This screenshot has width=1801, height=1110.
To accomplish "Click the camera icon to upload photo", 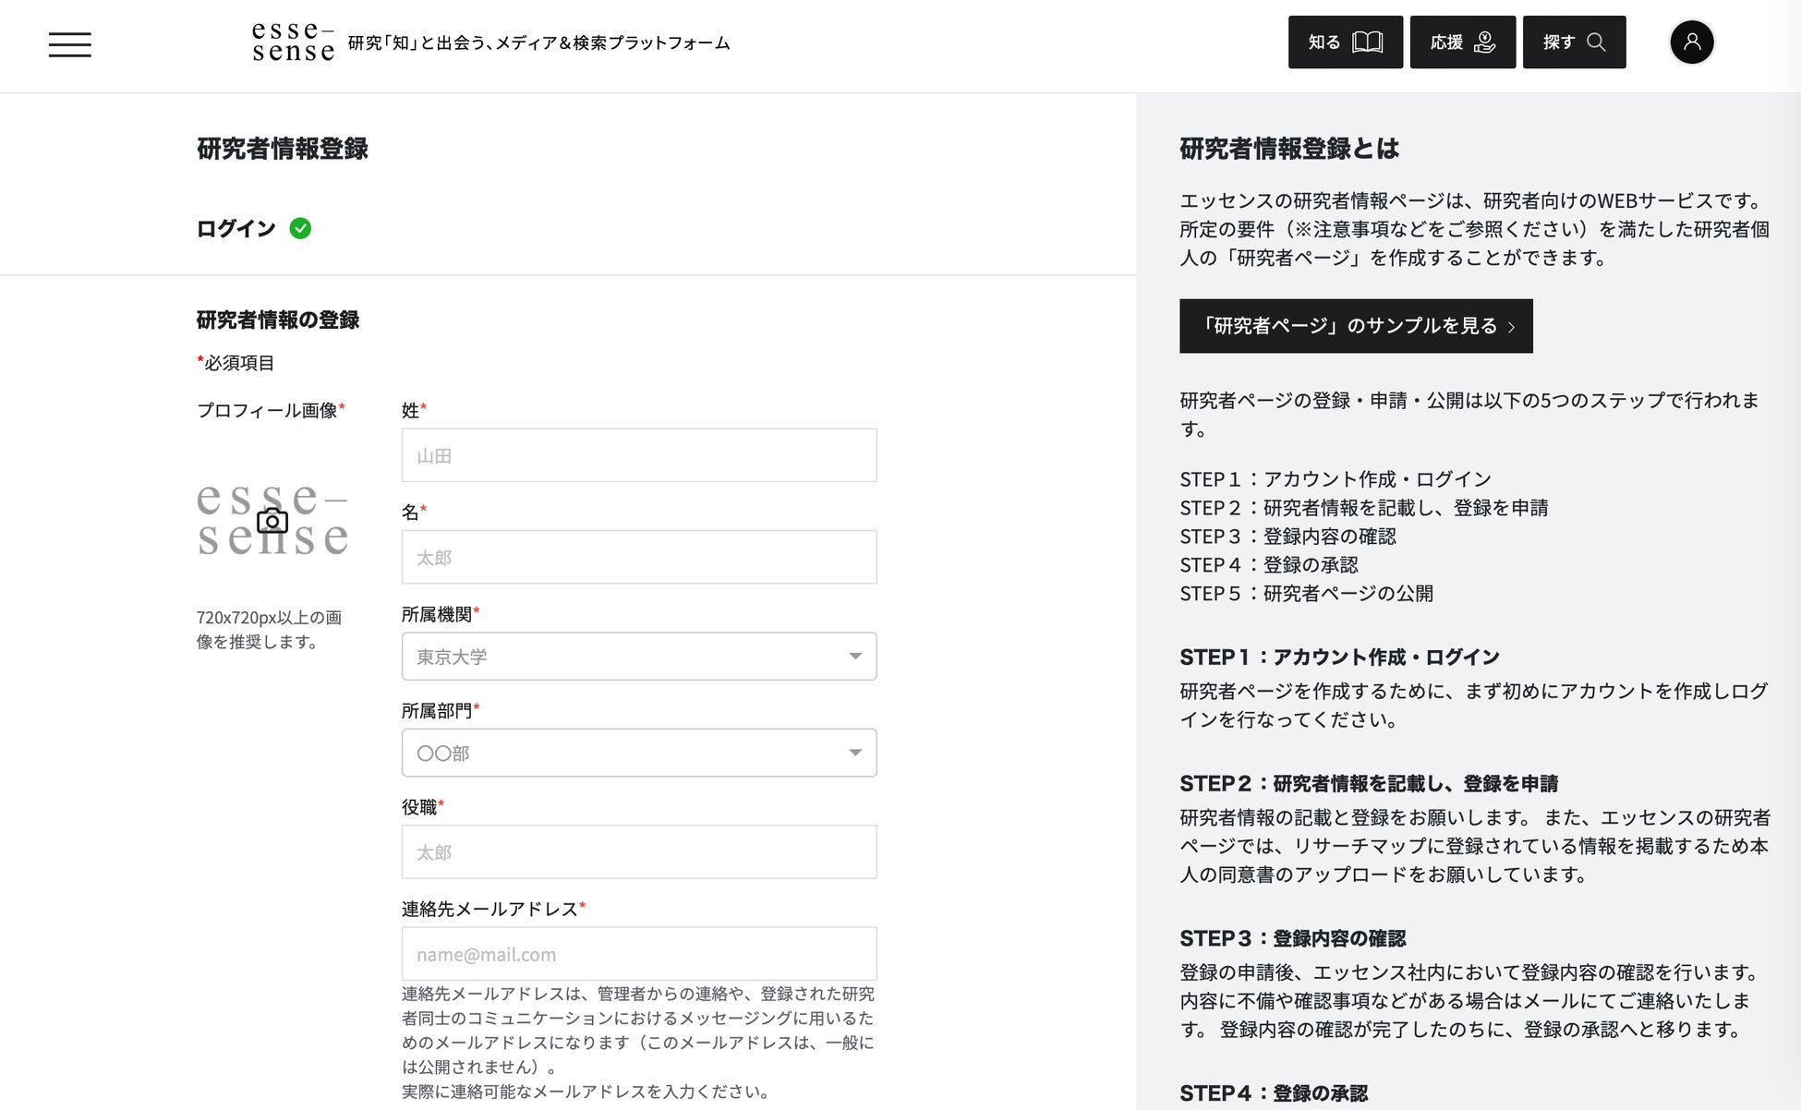I will (x=272, y=521).
